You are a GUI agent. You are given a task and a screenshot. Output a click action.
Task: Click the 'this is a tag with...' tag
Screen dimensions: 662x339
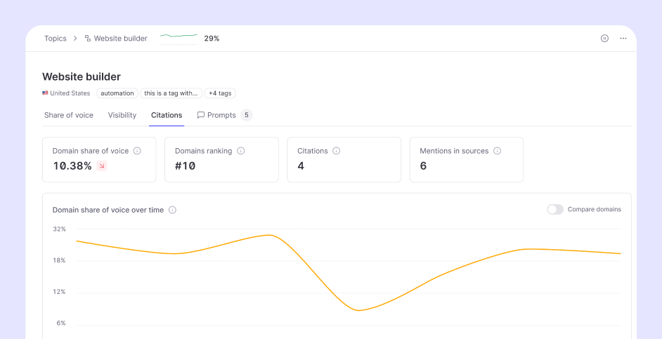click(171, 93)
